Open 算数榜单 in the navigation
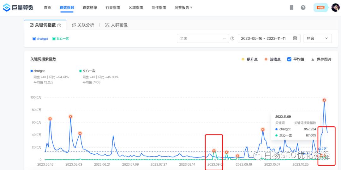The image size is (341, 170). [90, 8]
